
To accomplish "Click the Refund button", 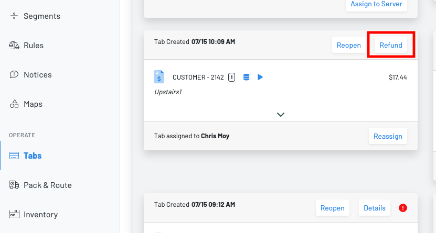I will coord(391,45).
